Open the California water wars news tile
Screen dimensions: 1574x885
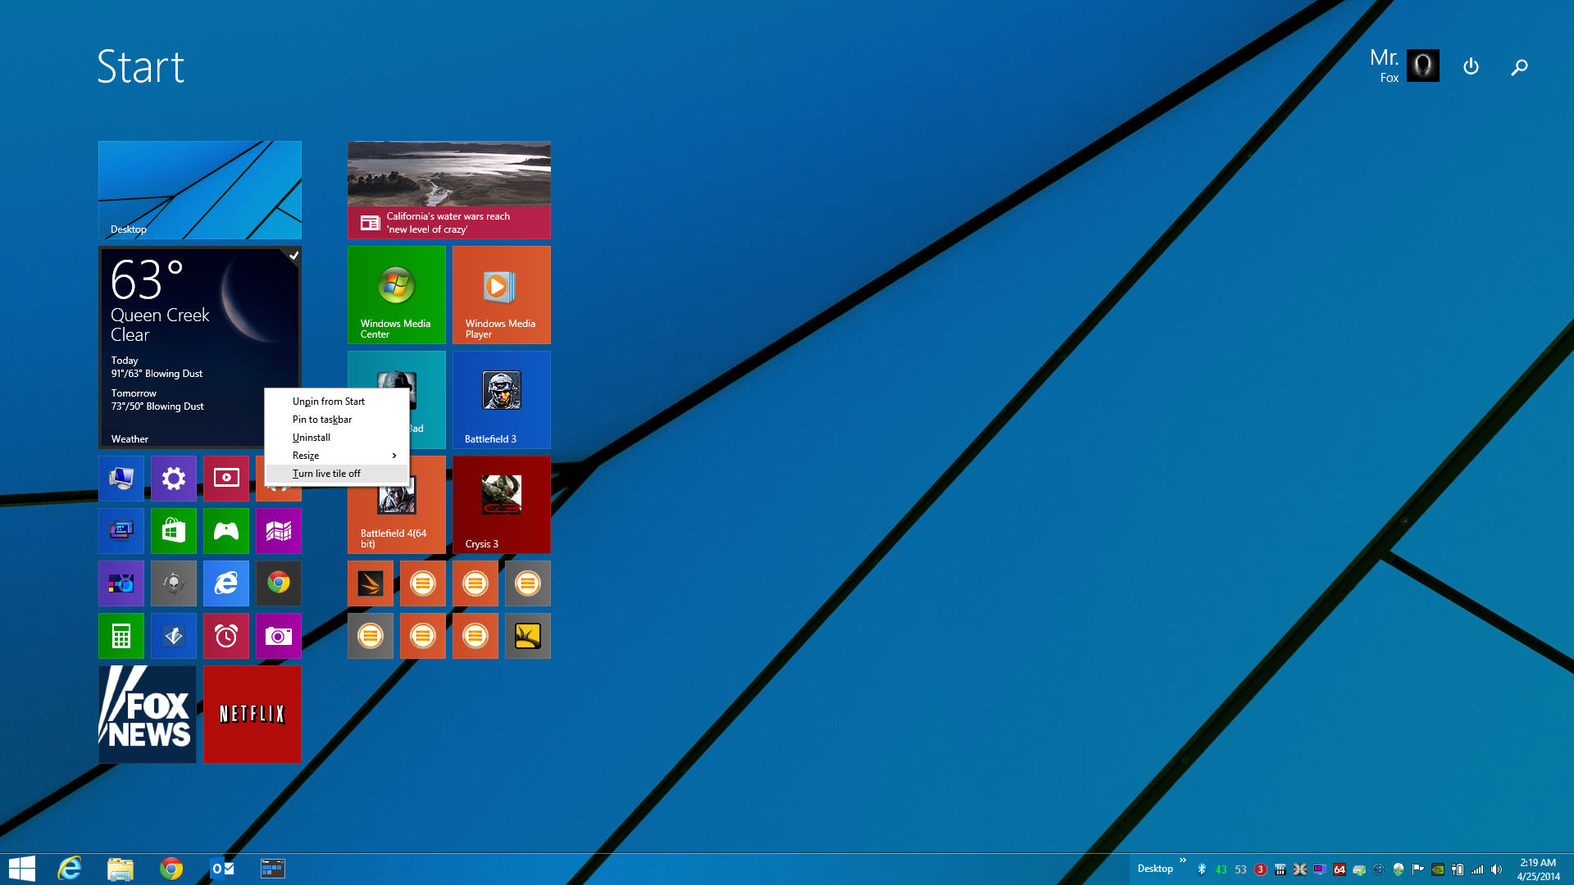[449, 190]
